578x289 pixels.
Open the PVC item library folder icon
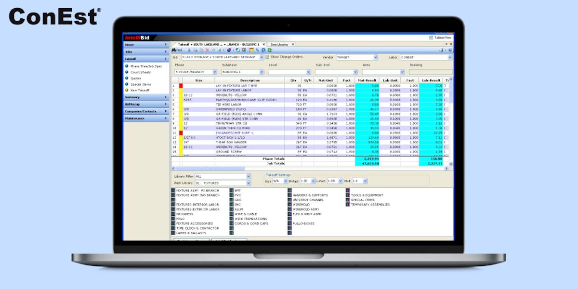click(232, 196)
